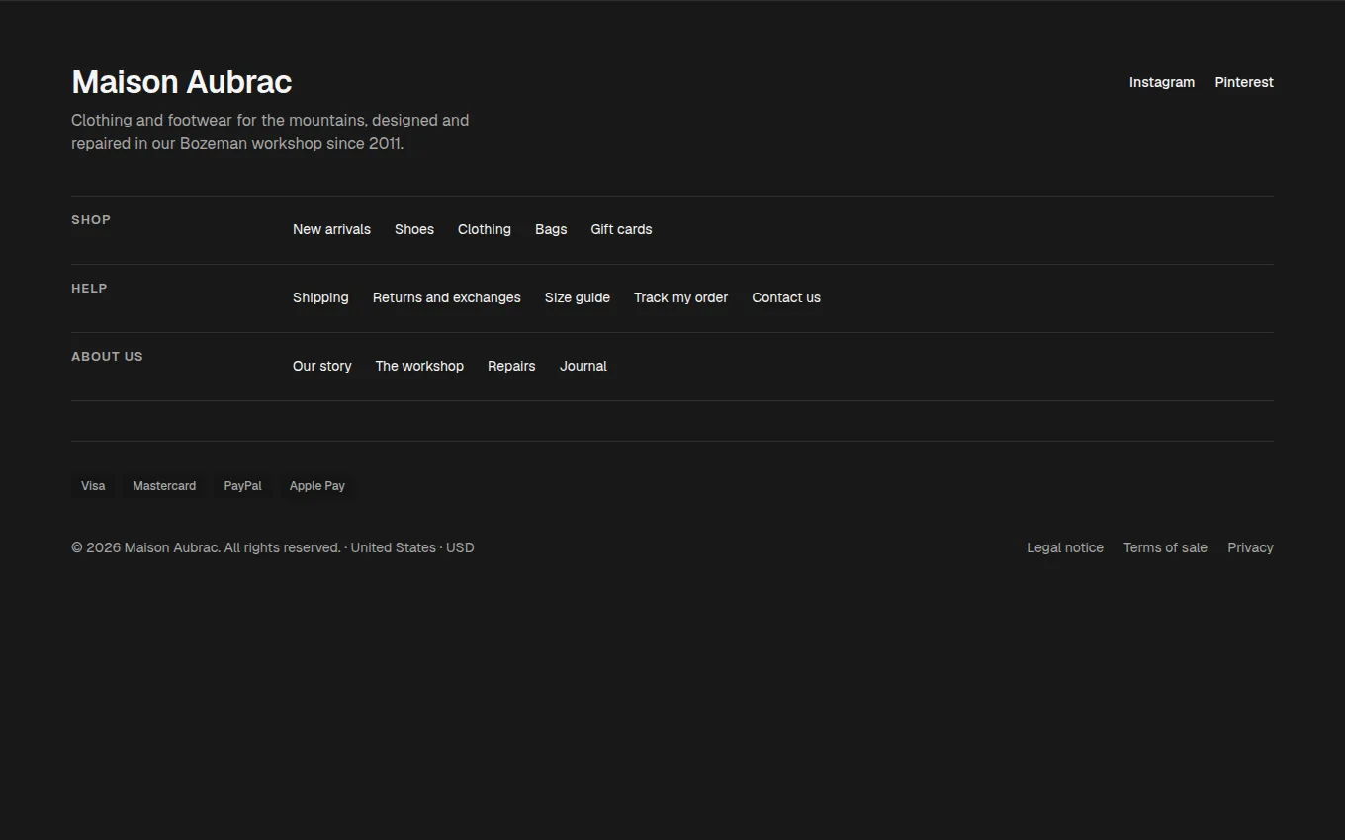
Task: Open Shipping information
Action: pyautogui.click(x=320, y=297)
